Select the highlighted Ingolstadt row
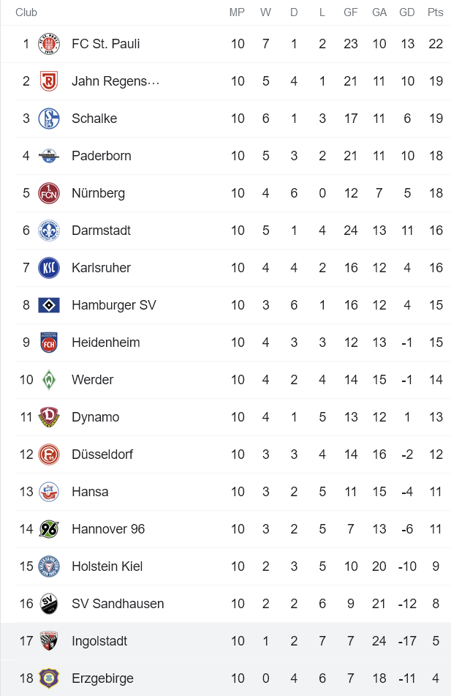The width and height of the screenshot is (451, 696). [x=225, y=641]
